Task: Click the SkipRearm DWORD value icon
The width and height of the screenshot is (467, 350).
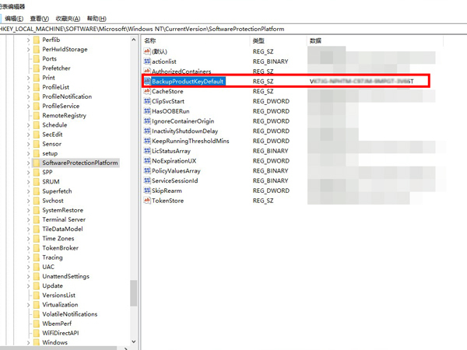Action: pos(147,191)
